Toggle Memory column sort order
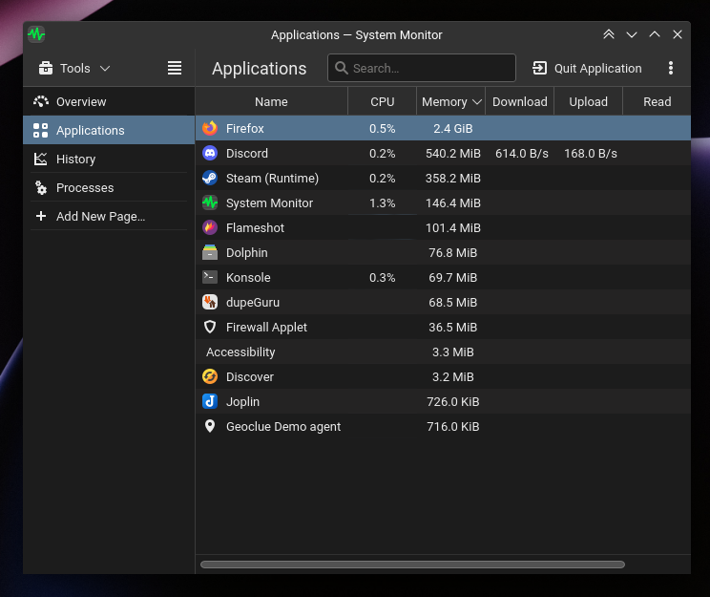Screen dimensions: 710x597 (x=451, y=101)
